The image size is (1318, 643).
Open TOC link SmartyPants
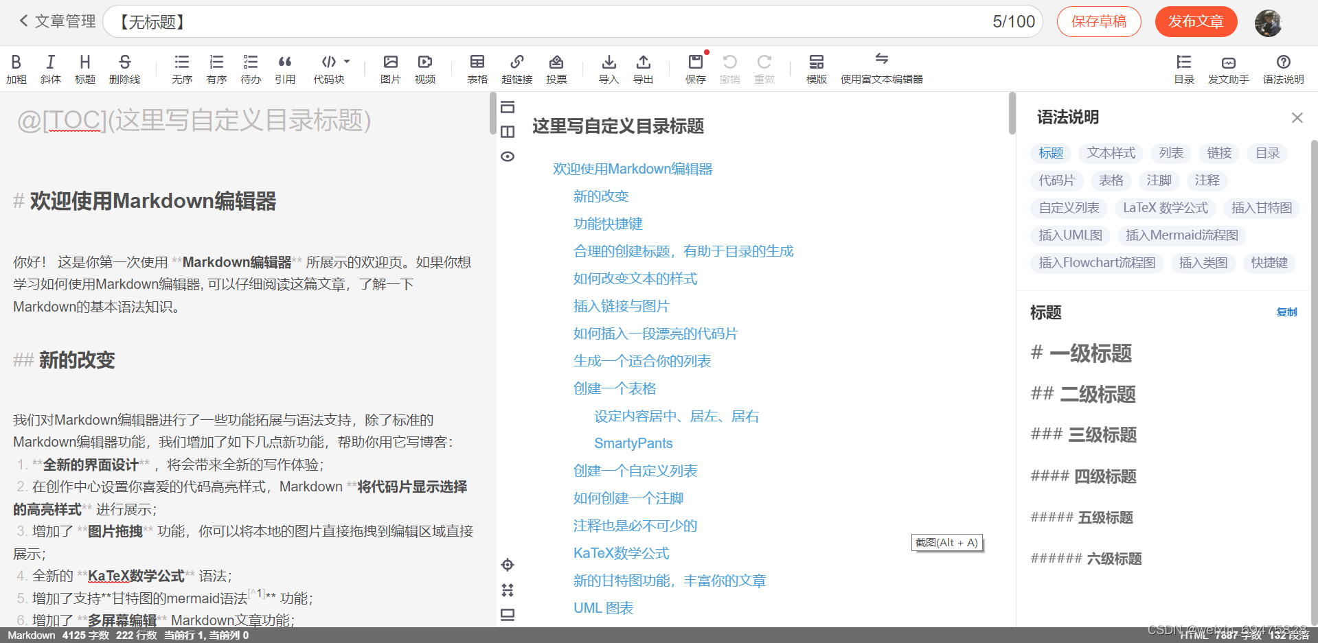(x=633, y=443)
